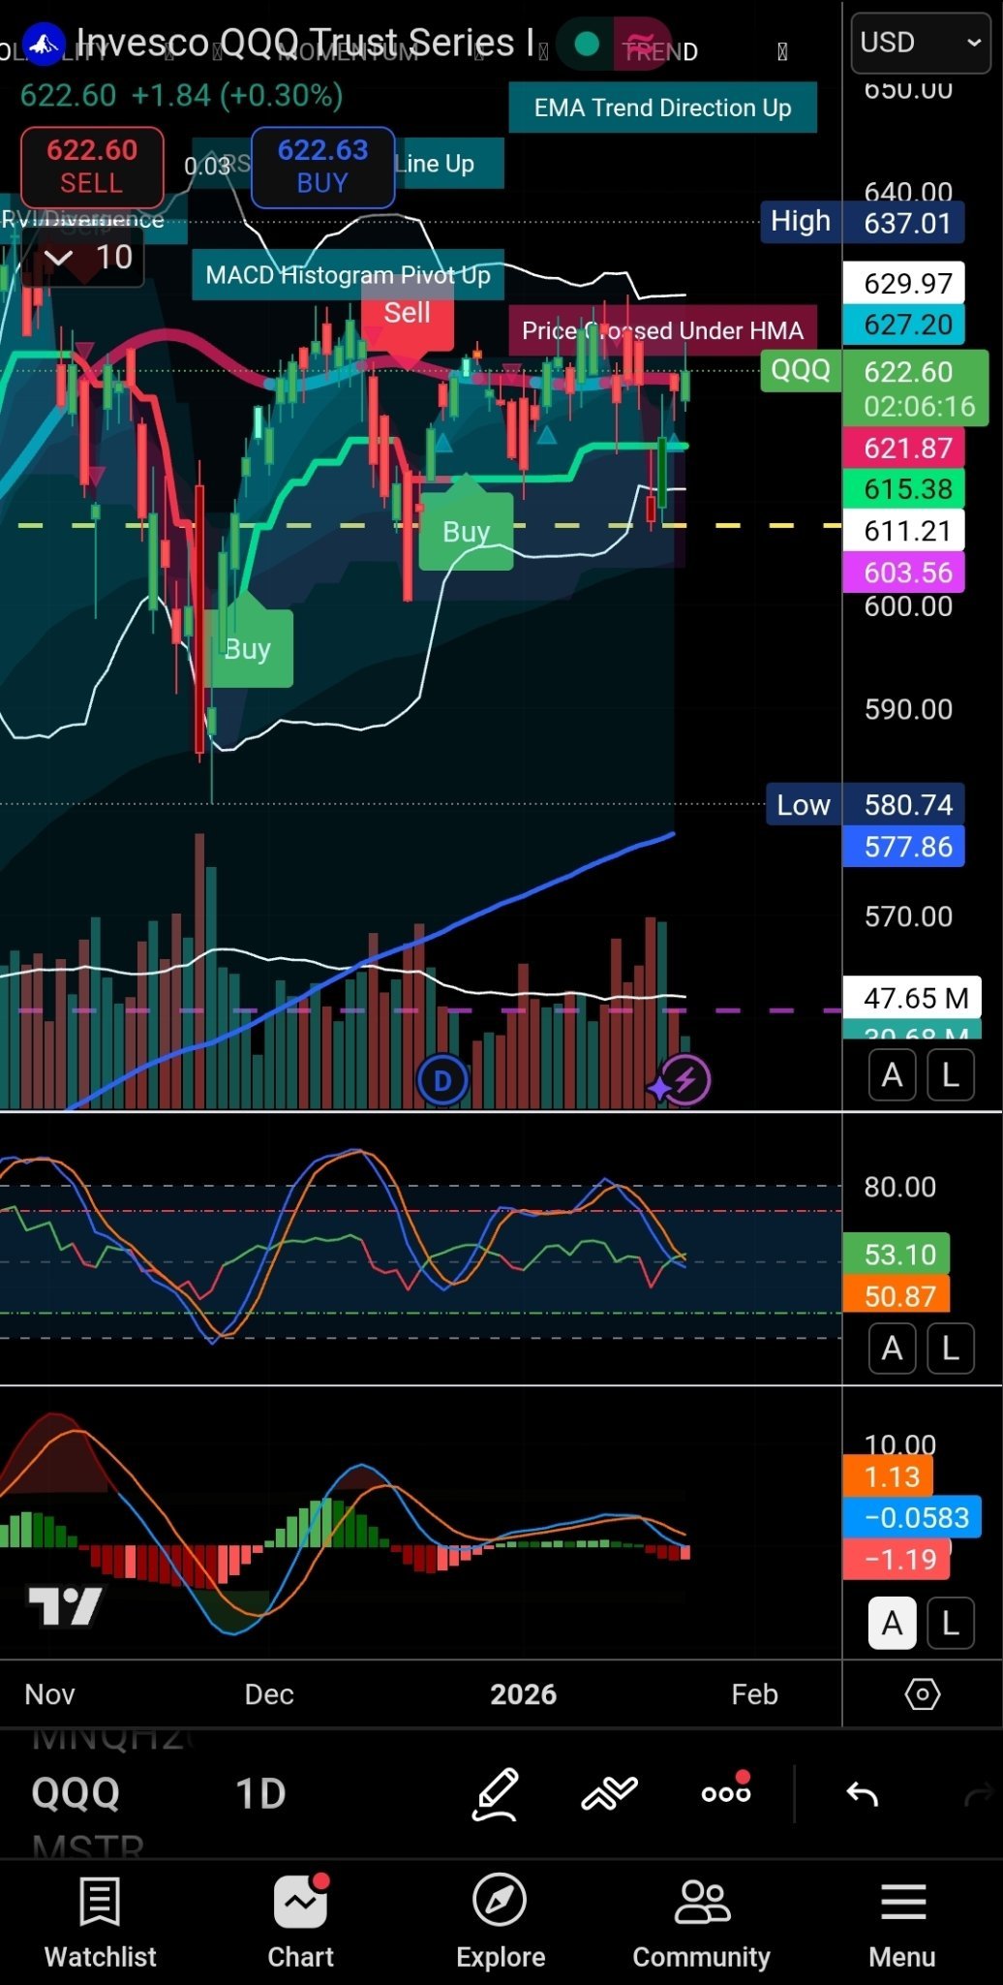Tap the 622.63 BUY button

(x=322, y=167)
